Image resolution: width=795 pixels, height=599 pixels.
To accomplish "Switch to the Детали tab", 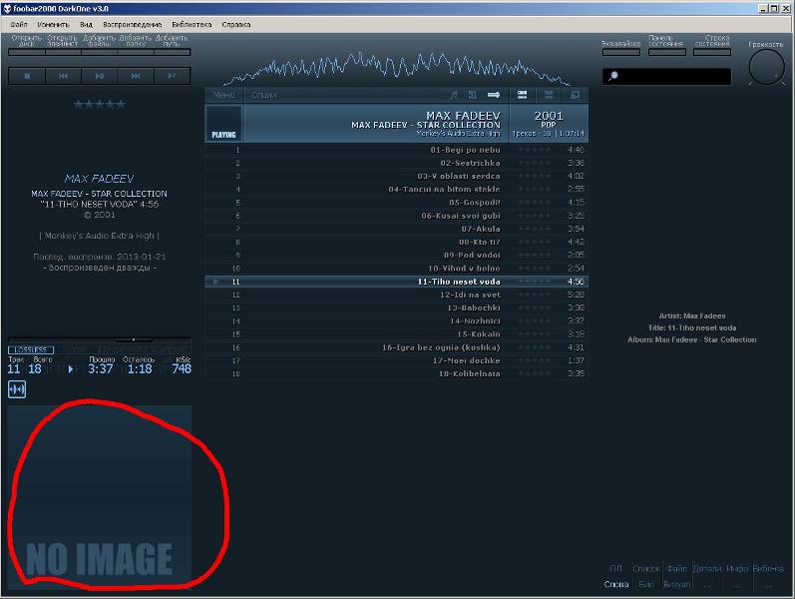I will pos(707,569).
